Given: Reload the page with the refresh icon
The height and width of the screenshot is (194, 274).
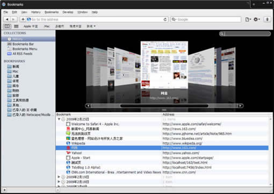Looking at the screenshot, I should (165, 19).
